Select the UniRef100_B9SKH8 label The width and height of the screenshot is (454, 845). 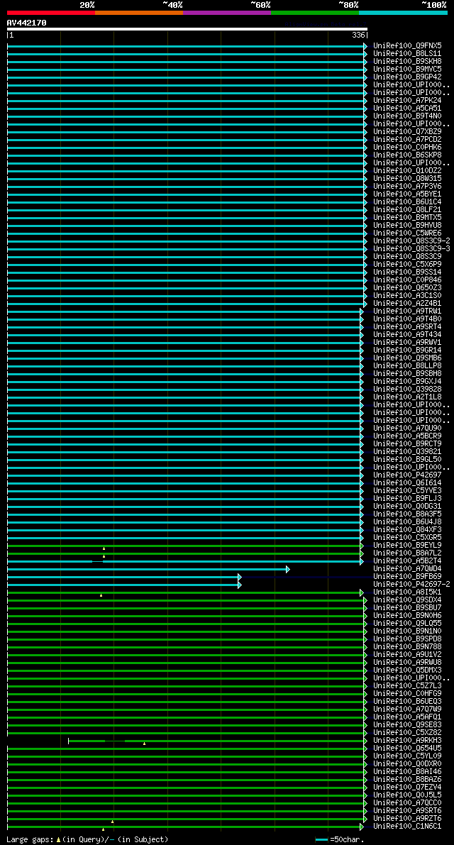[x=407, y=62]
